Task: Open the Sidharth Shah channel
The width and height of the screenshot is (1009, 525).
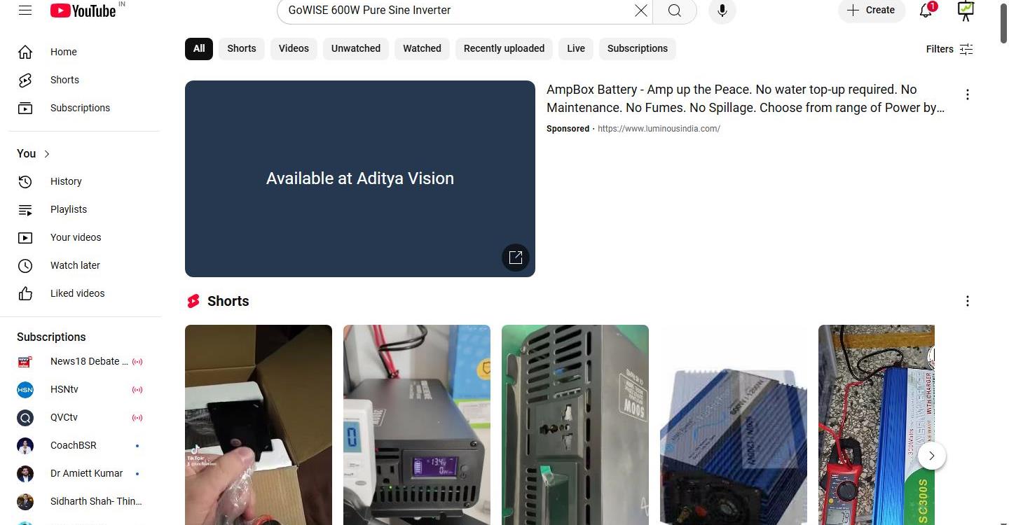Action: point(84,501)
